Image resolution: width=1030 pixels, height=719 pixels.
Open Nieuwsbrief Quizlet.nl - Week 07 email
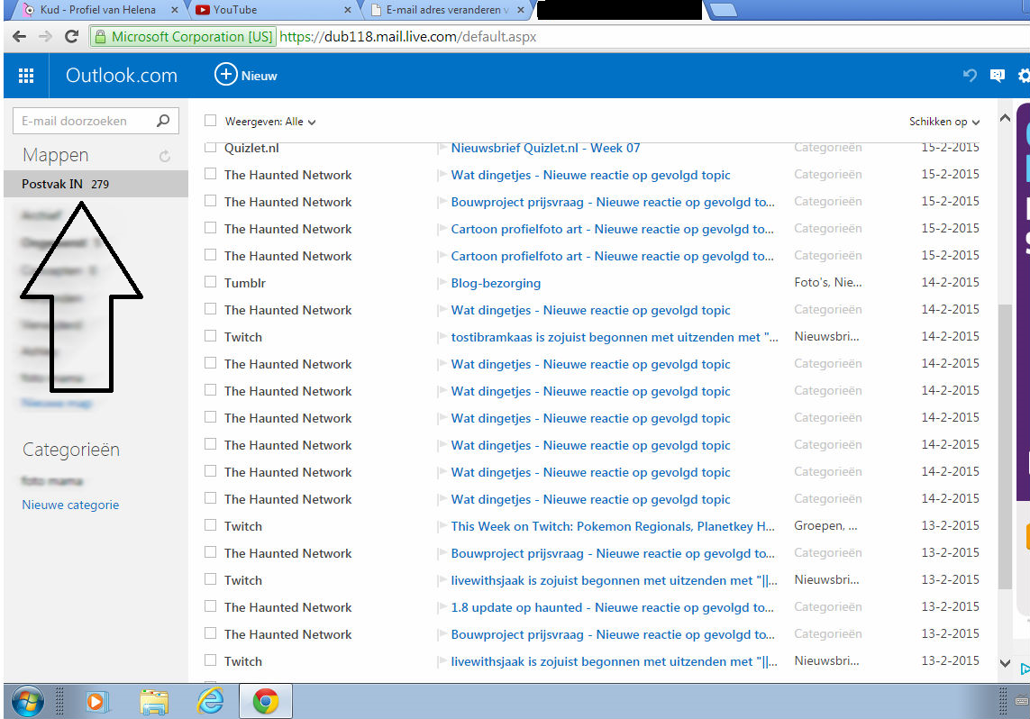coord(545,149)
